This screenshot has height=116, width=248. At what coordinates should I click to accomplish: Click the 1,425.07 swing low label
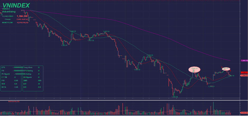[x=64, y=45]
